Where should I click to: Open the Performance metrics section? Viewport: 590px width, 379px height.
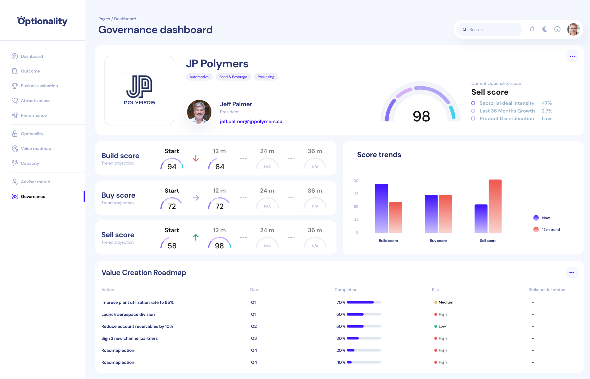33,115
